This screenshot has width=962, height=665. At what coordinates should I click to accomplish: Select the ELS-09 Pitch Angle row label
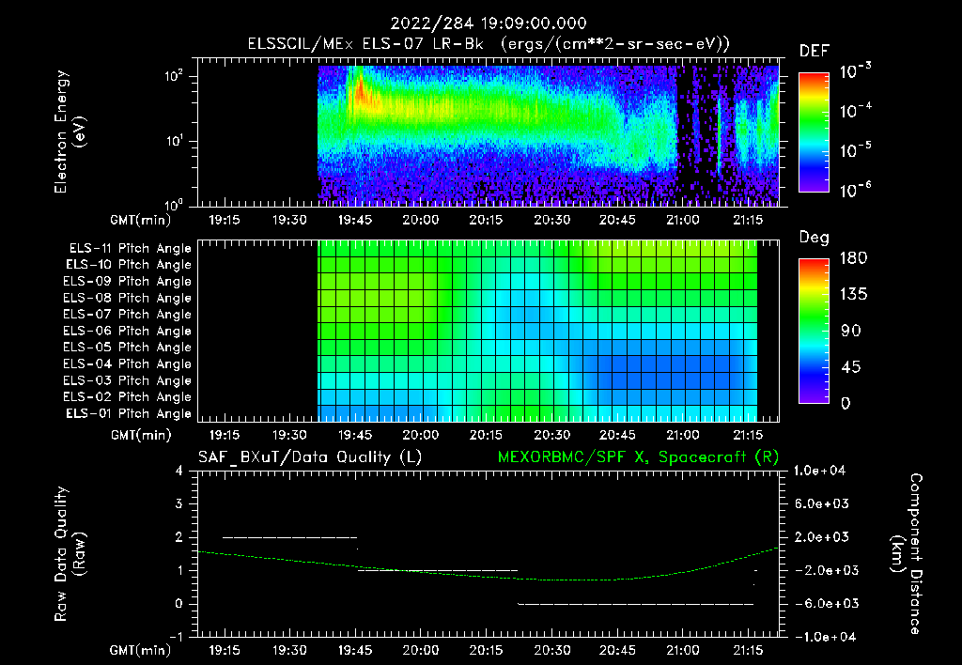128,282
